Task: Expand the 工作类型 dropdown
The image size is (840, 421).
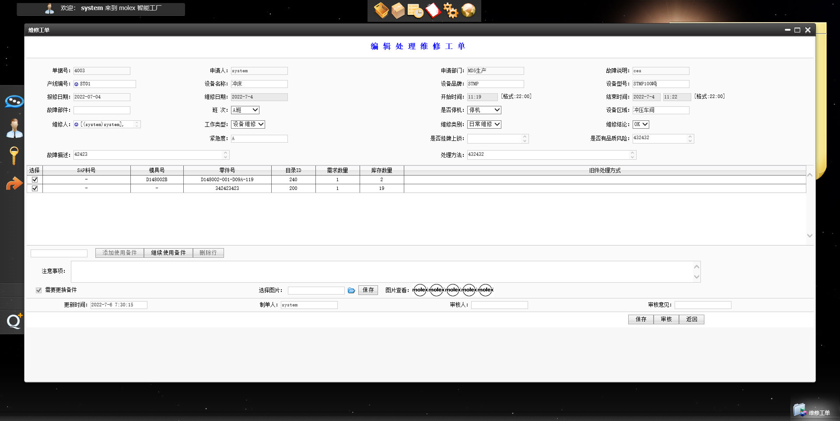Action: pos(248,124)
